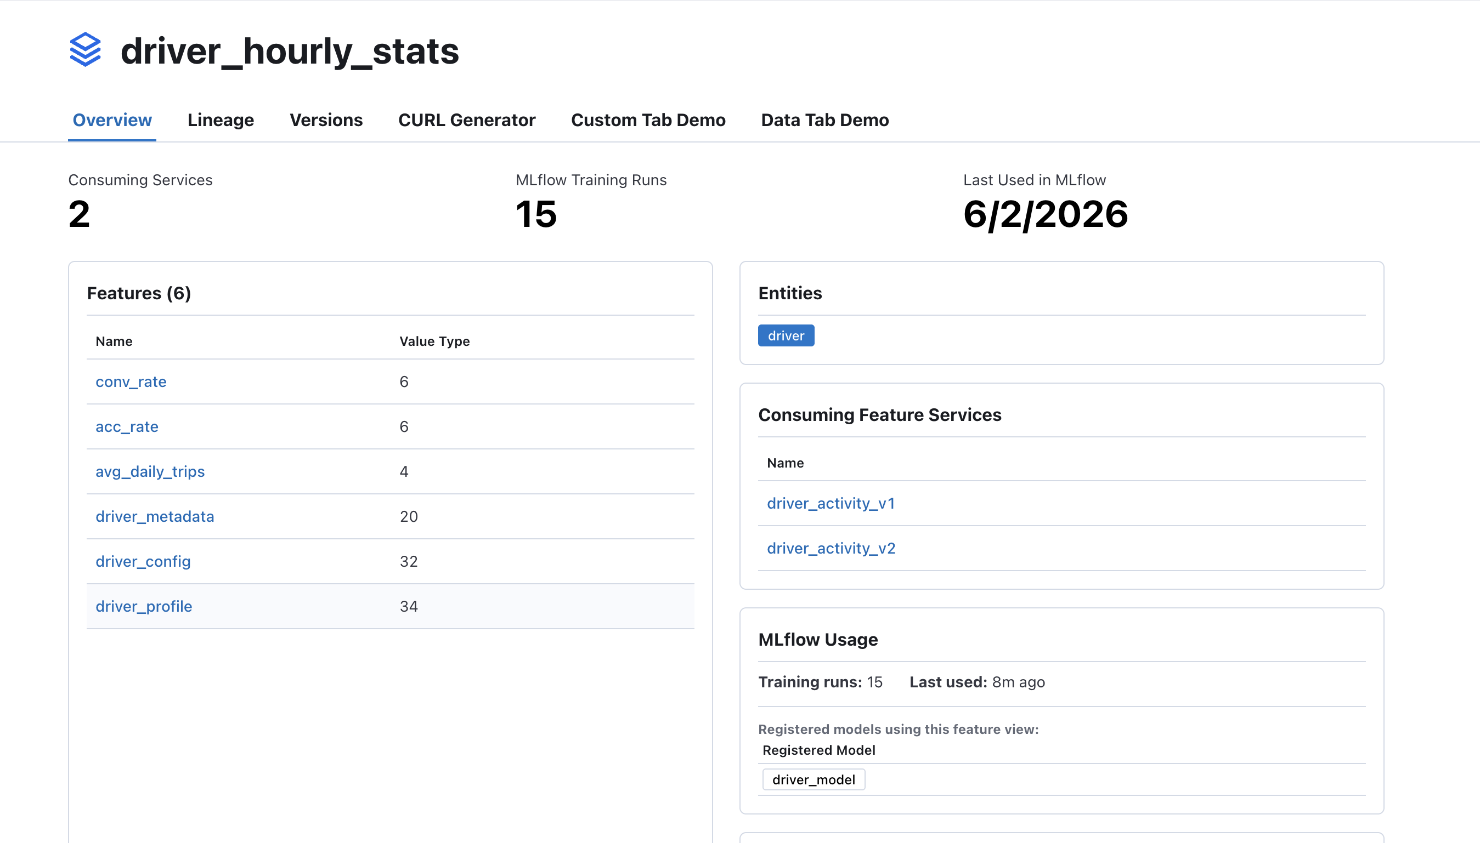
Task: Click the 'Last used: 8m ago' text
Action: pos(977,682)
